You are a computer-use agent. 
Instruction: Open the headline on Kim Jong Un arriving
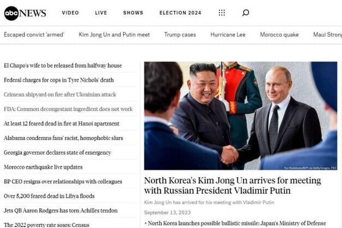233,185
